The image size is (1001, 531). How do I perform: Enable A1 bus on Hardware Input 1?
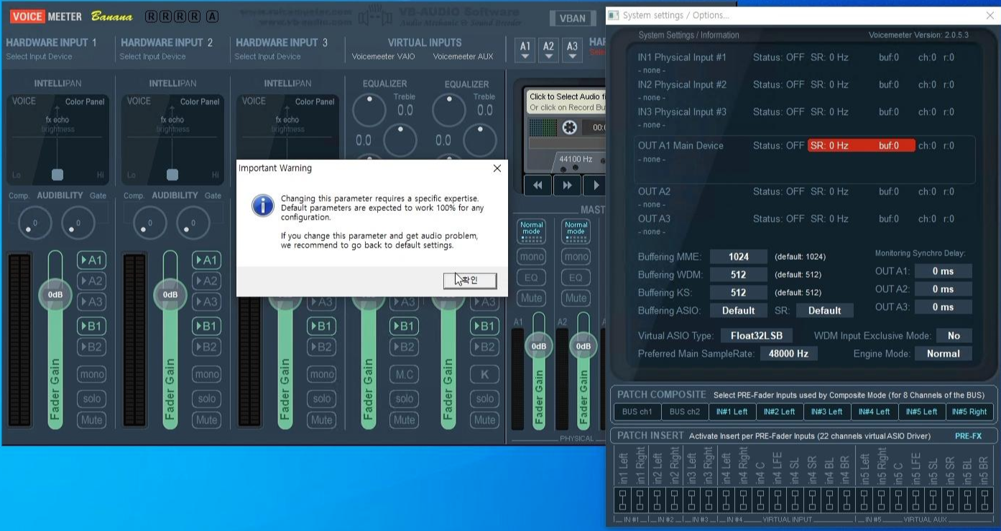(91, 260)
